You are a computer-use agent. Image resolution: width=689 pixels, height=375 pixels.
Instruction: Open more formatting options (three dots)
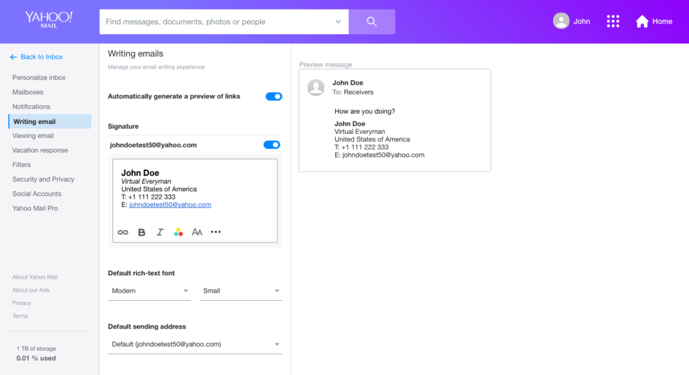(216, 232)
